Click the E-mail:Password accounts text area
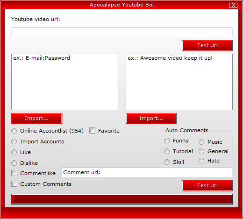This screenshot has width=243, height=219. tap(64, 82)
